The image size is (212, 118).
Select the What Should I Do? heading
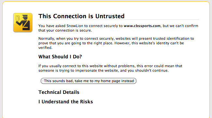click(60, 57)
